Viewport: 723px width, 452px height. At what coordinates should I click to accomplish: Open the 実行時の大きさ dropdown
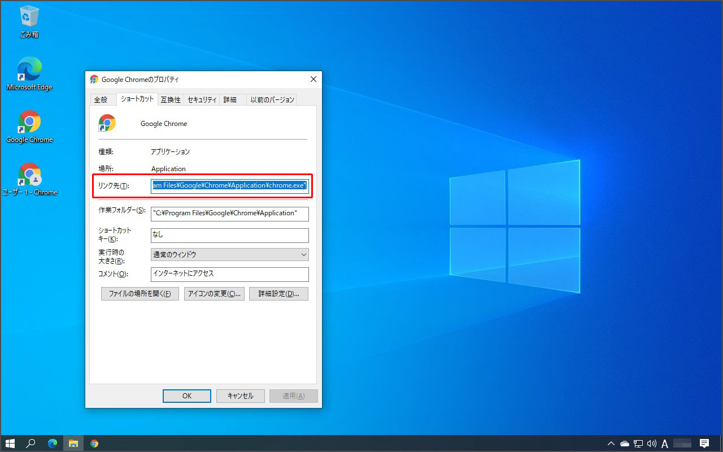point(230,255)
